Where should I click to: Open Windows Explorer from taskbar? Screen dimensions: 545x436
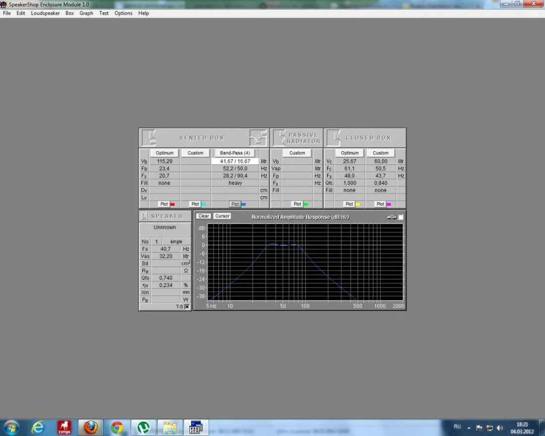pos(170,428)
